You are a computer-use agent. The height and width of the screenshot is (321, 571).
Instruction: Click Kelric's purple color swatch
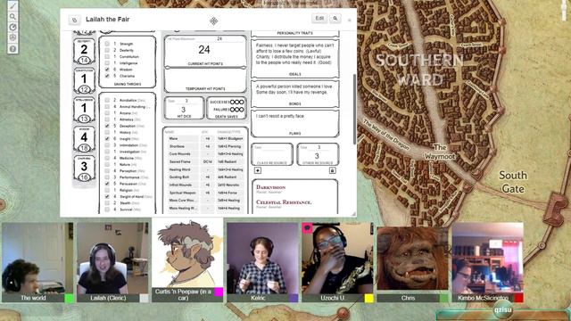pyautogui.click(x=294, y=299)
